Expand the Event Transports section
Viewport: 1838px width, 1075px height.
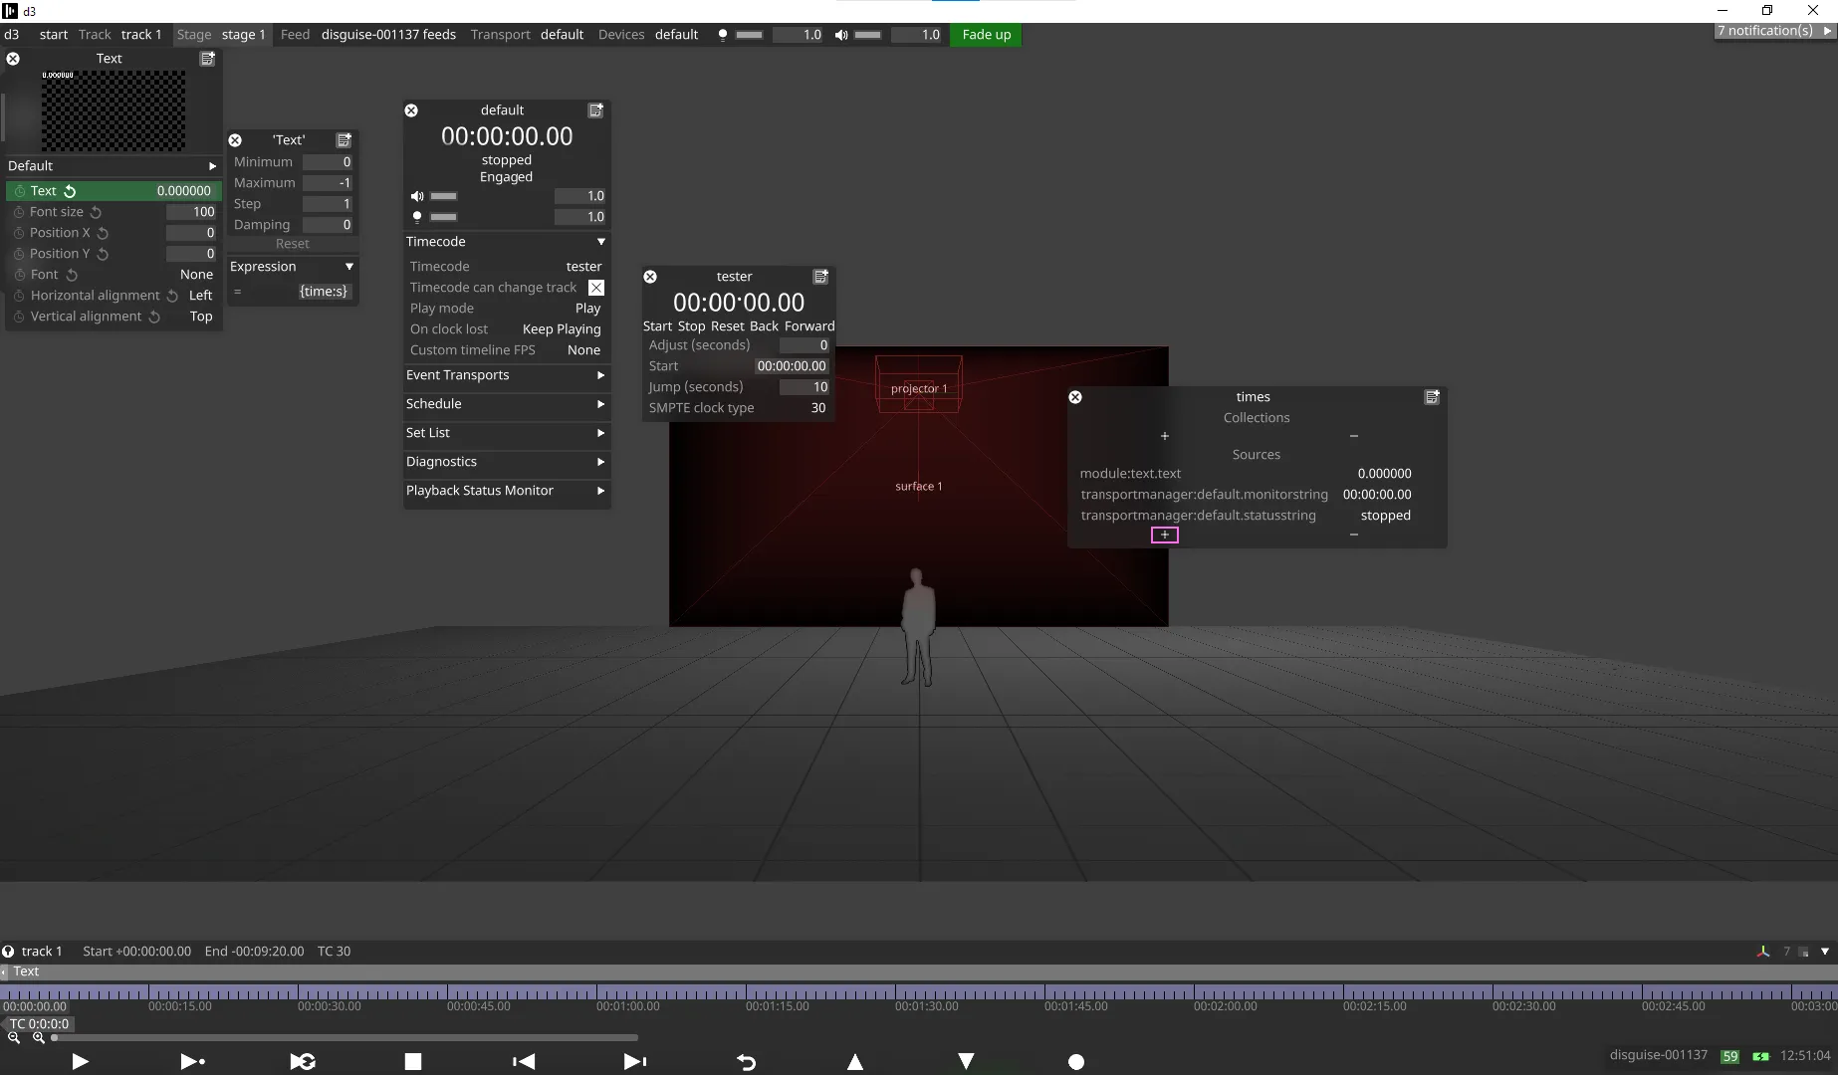tap(506, 375)
